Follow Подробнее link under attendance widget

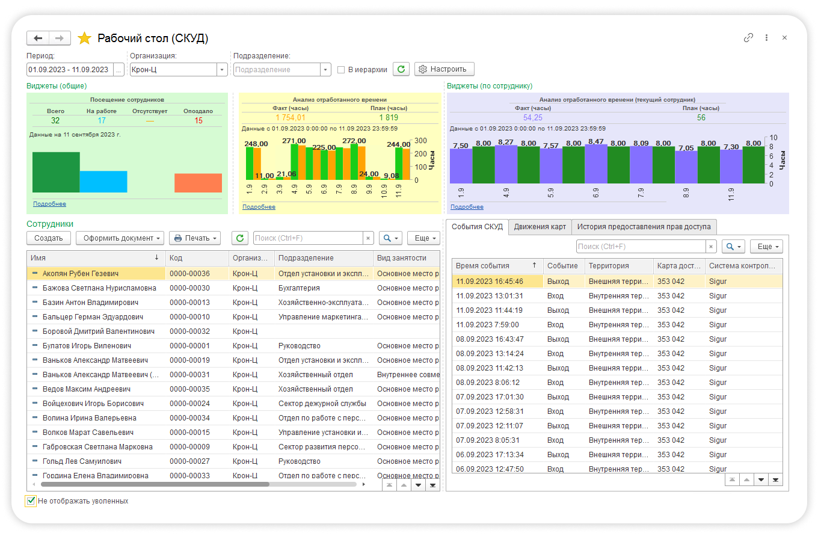(49, 204)
